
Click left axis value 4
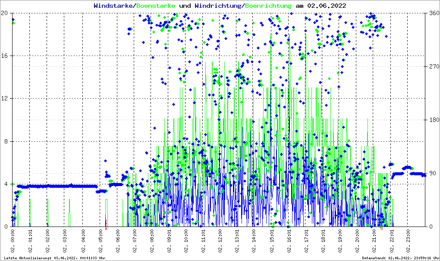coord(6,184)
